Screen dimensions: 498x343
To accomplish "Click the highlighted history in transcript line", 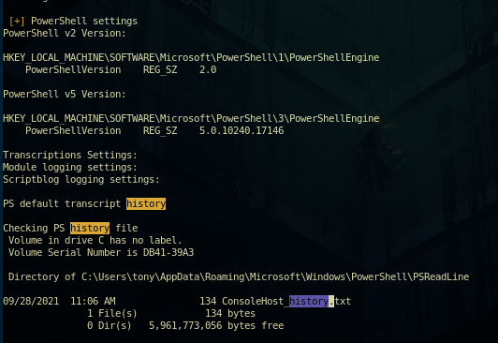I will [146, 203].
